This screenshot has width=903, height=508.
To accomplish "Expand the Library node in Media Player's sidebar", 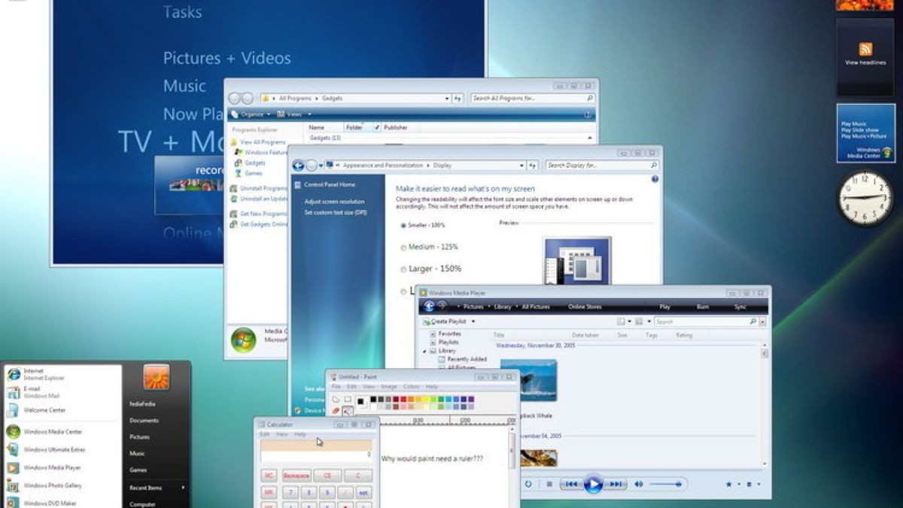I will pyautogui.click(x=425, y=351).
